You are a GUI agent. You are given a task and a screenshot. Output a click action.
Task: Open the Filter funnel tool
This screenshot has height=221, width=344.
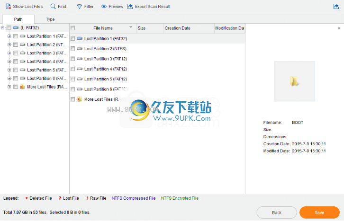[79, 7]
